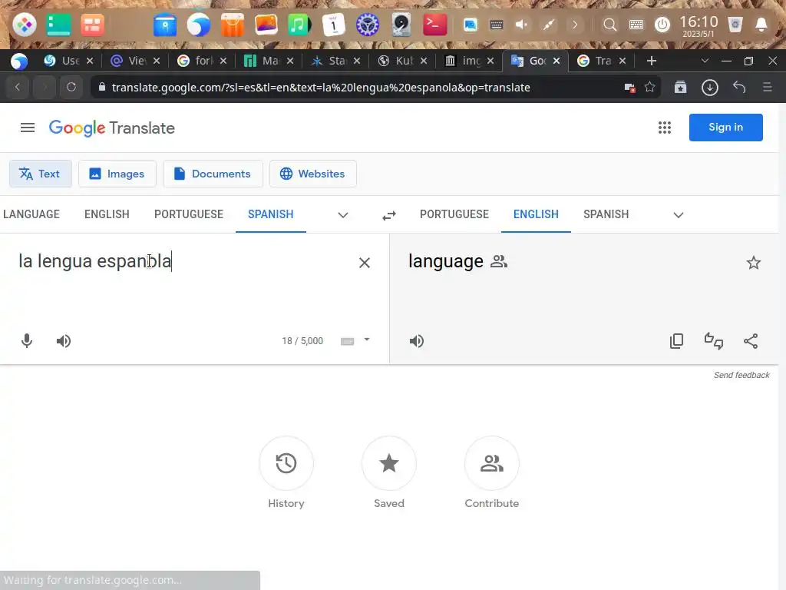Screen dimensions: 786x590
Task: Click the translated word 'language'
Action: (446, 261)
